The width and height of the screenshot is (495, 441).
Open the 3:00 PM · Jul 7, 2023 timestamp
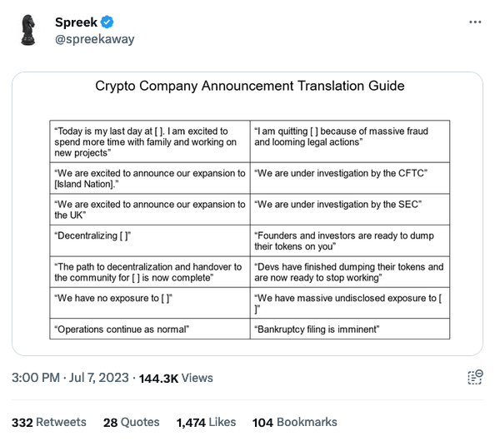[70, 377]
